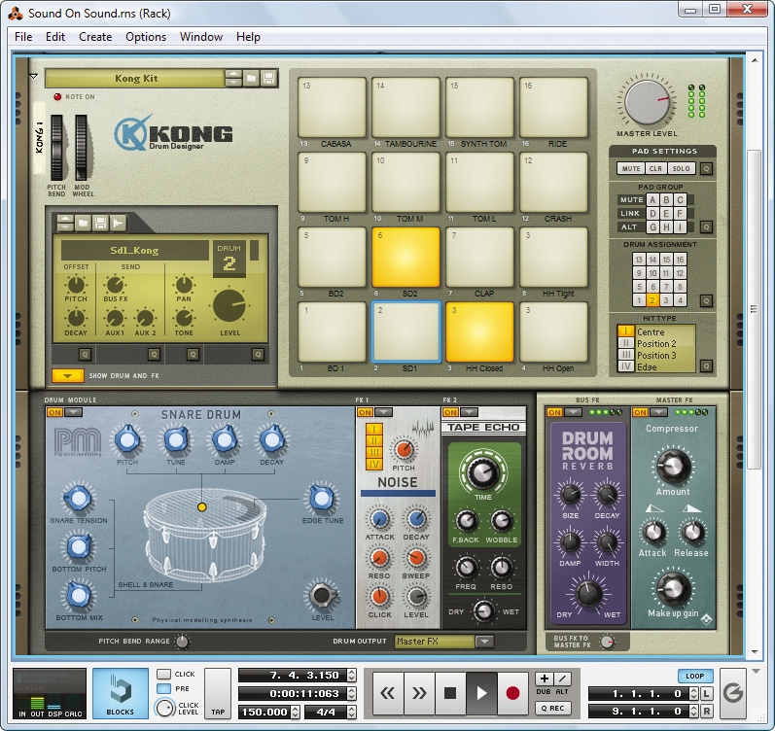Click the Master Level knob
The height and width of the screenshot is (731, 775).
[647, 102]
